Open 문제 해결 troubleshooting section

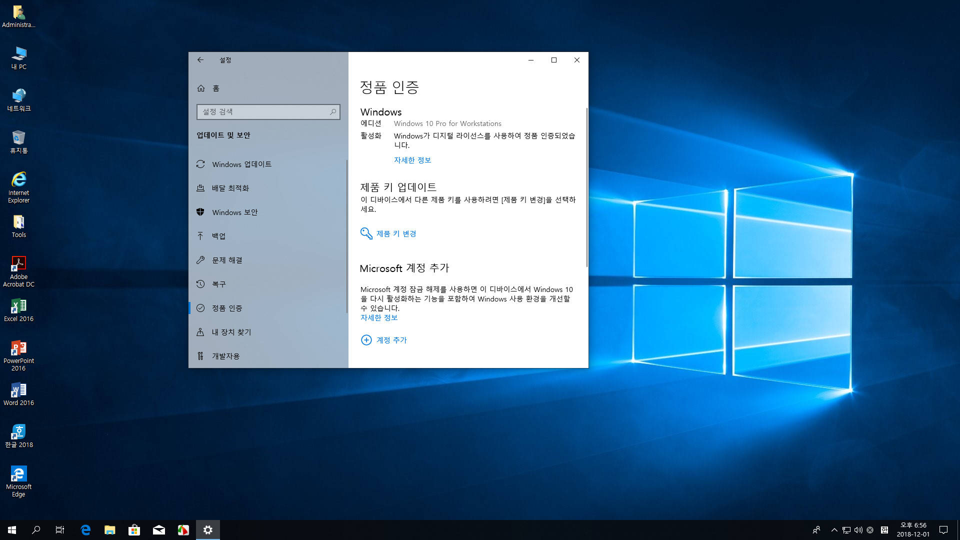pyautogui.click(x=268, y=260)
